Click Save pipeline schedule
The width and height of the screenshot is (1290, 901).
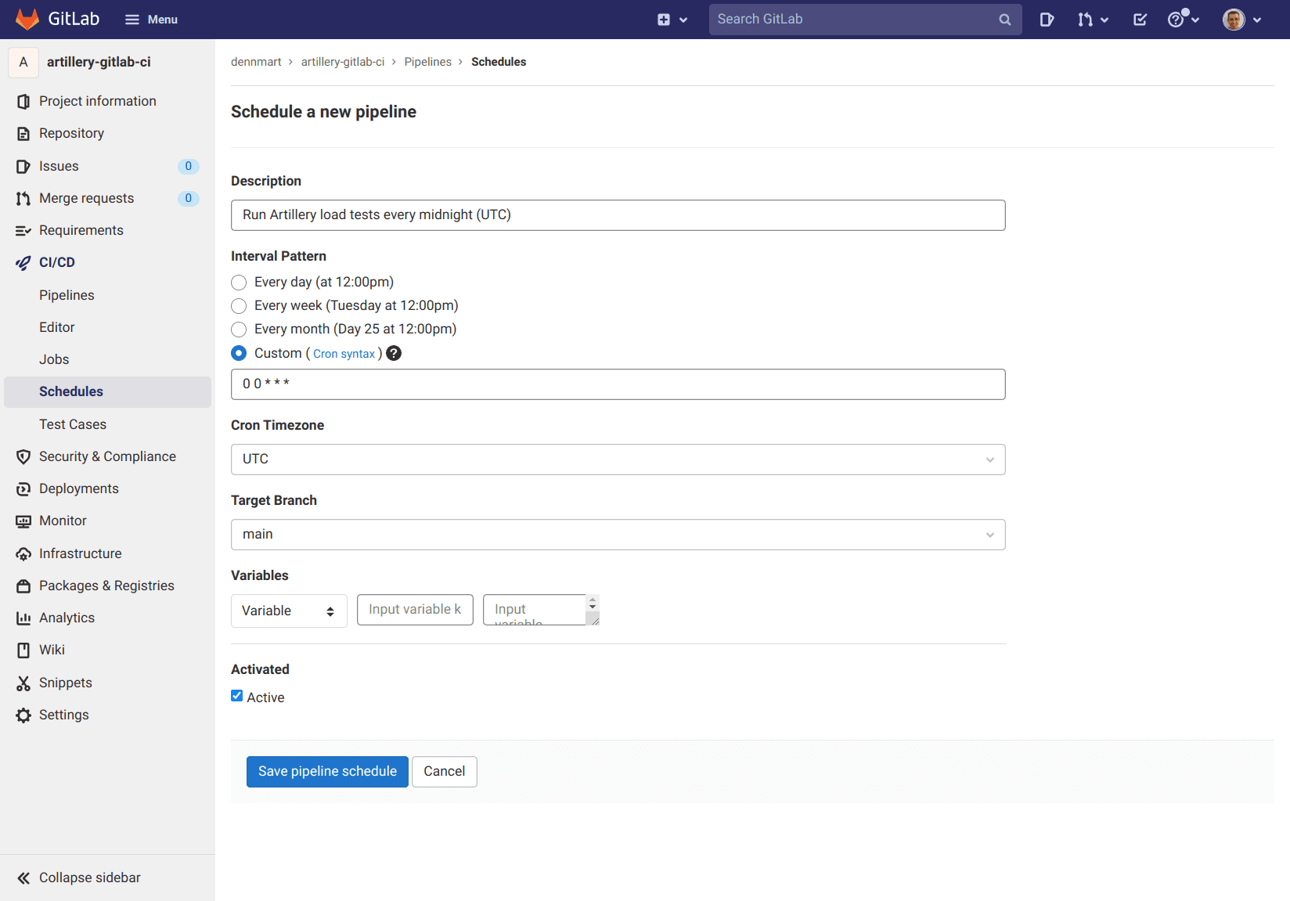pyautogui.click(x=326, y=771)
